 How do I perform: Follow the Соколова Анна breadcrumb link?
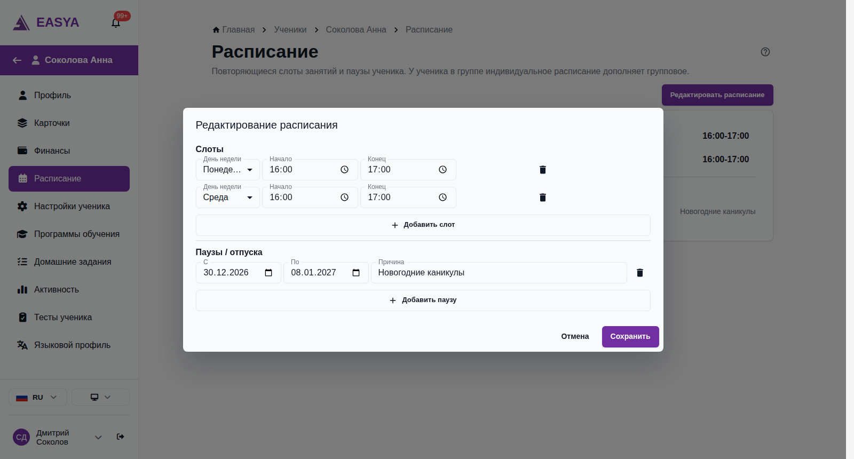[356, 30]
